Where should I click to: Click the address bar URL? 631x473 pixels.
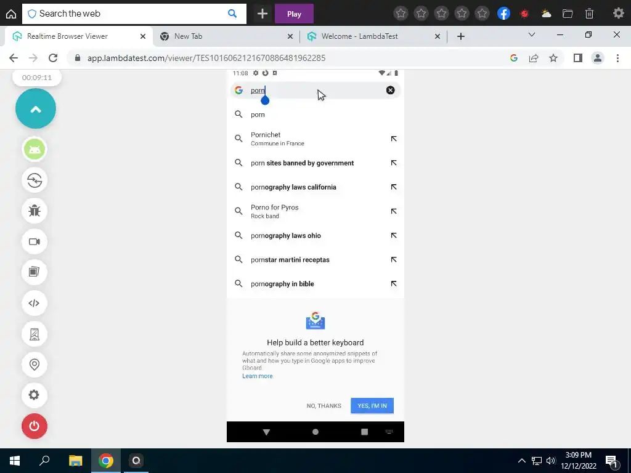click(x=206, y=58)
